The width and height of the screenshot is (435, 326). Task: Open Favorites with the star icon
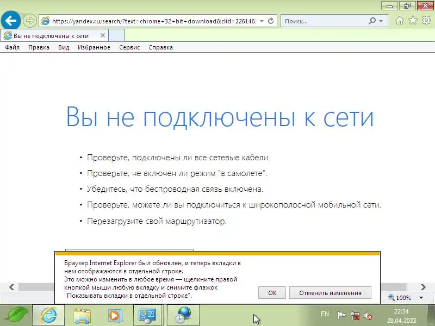(413, 21)
